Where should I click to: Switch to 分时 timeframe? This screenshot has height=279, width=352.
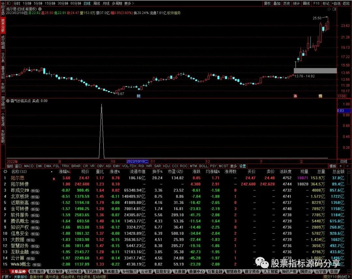[17, 3]
